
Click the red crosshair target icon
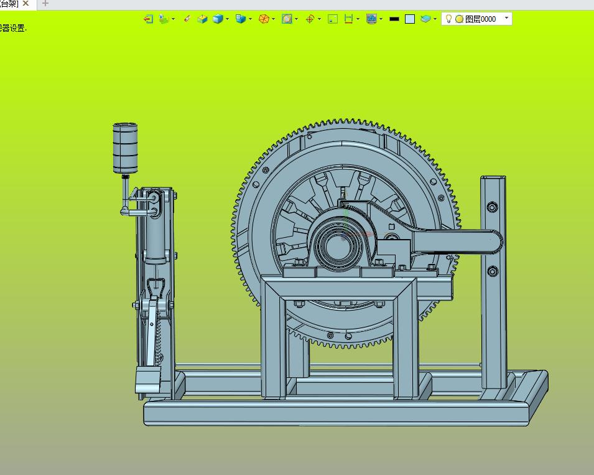coord(310,19)
